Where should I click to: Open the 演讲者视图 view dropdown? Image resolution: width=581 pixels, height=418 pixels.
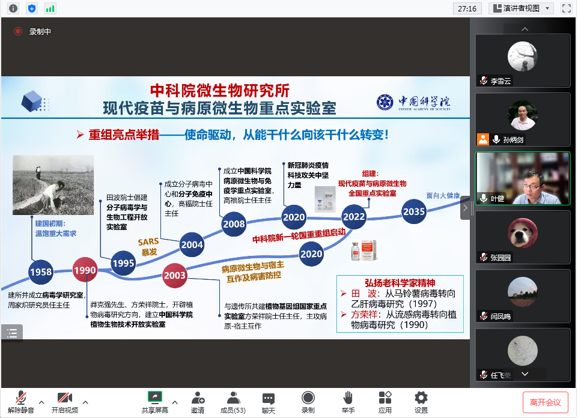(520, 8)
